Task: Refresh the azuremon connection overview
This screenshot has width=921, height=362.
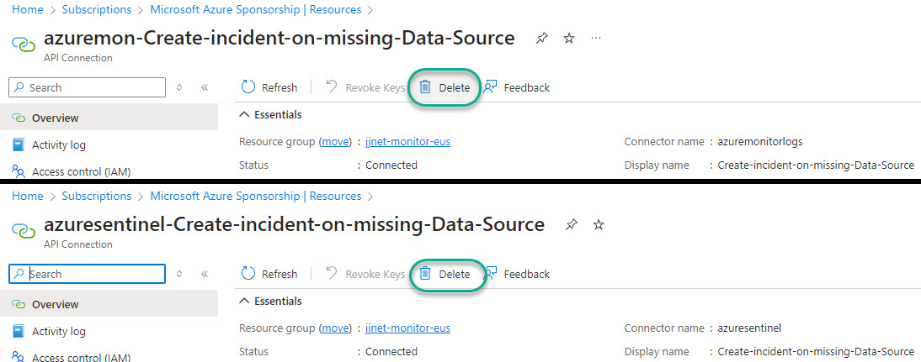Action: pos(269,87)
